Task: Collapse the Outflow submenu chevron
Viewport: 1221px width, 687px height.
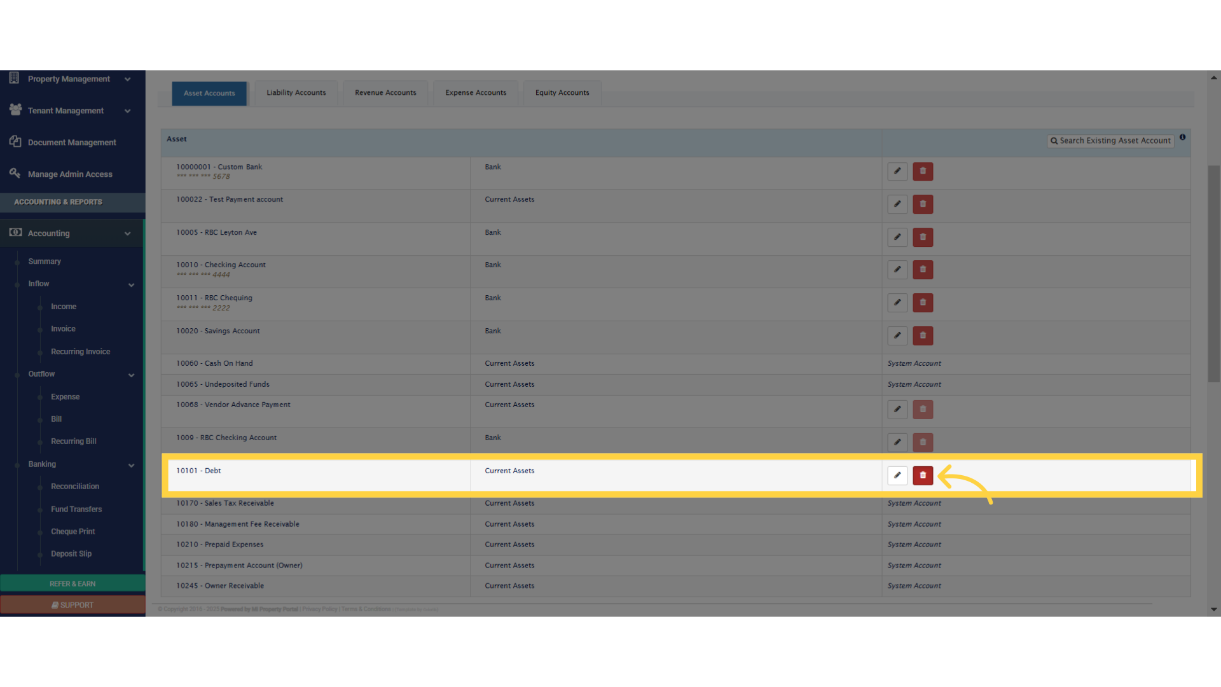Action: tap(132, 375)
